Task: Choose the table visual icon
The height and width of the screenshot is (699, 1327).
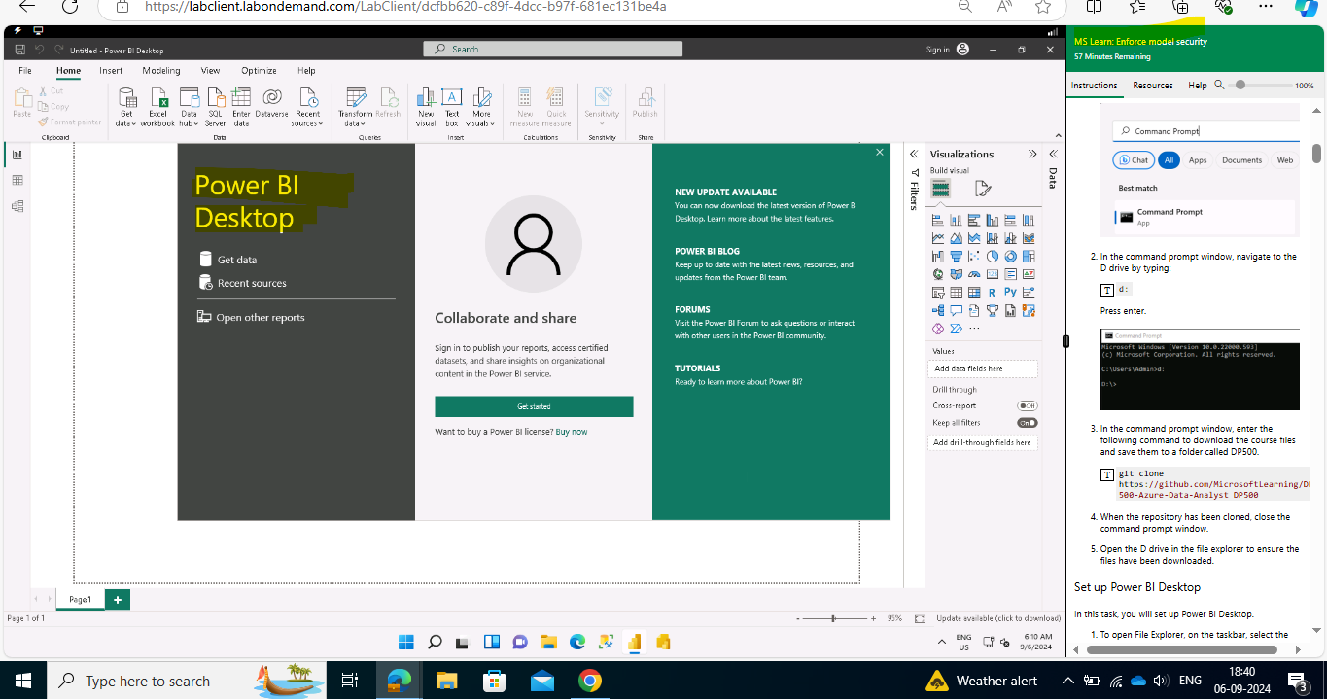Action: point(956,293)
